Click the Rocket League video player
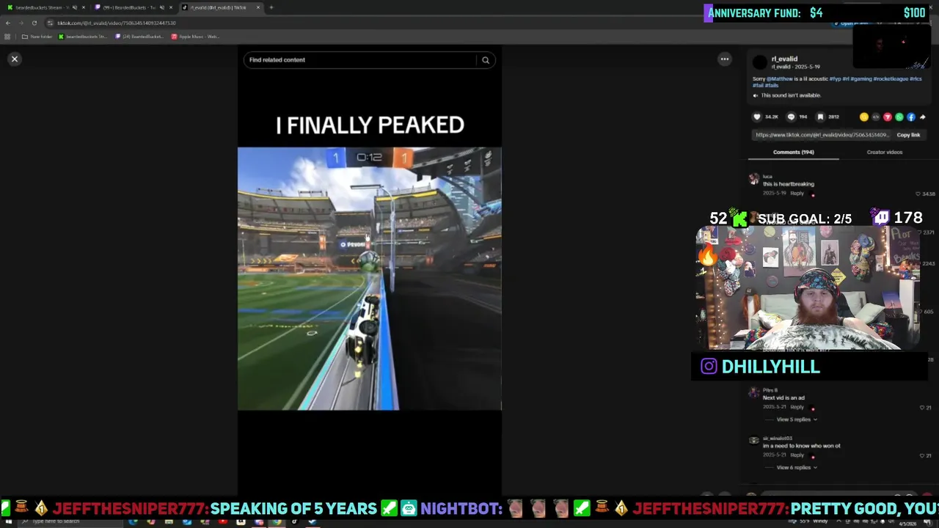939x528 pixels. (x=370, y=279)
